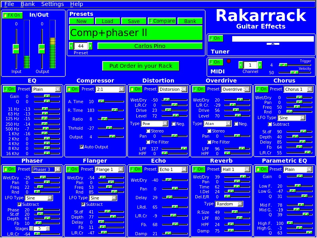Open the Phaser 3 preset dropdown
Viewport: 317px width, 238px height.
46,169
